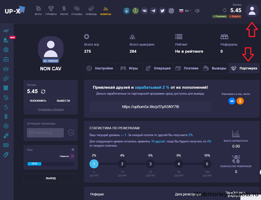Share via Odnoklassniki orange button
Image resolution: width=261 pixels, height=200 pixels.
point(240,101)
